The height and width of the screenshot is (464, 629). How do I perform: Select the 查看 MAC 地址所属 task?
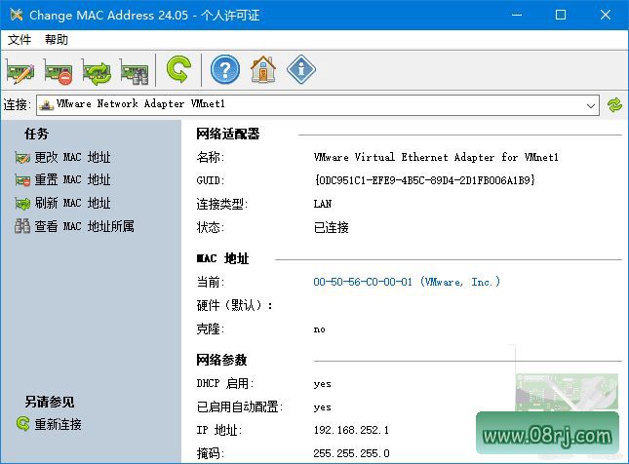pos(74,226)
